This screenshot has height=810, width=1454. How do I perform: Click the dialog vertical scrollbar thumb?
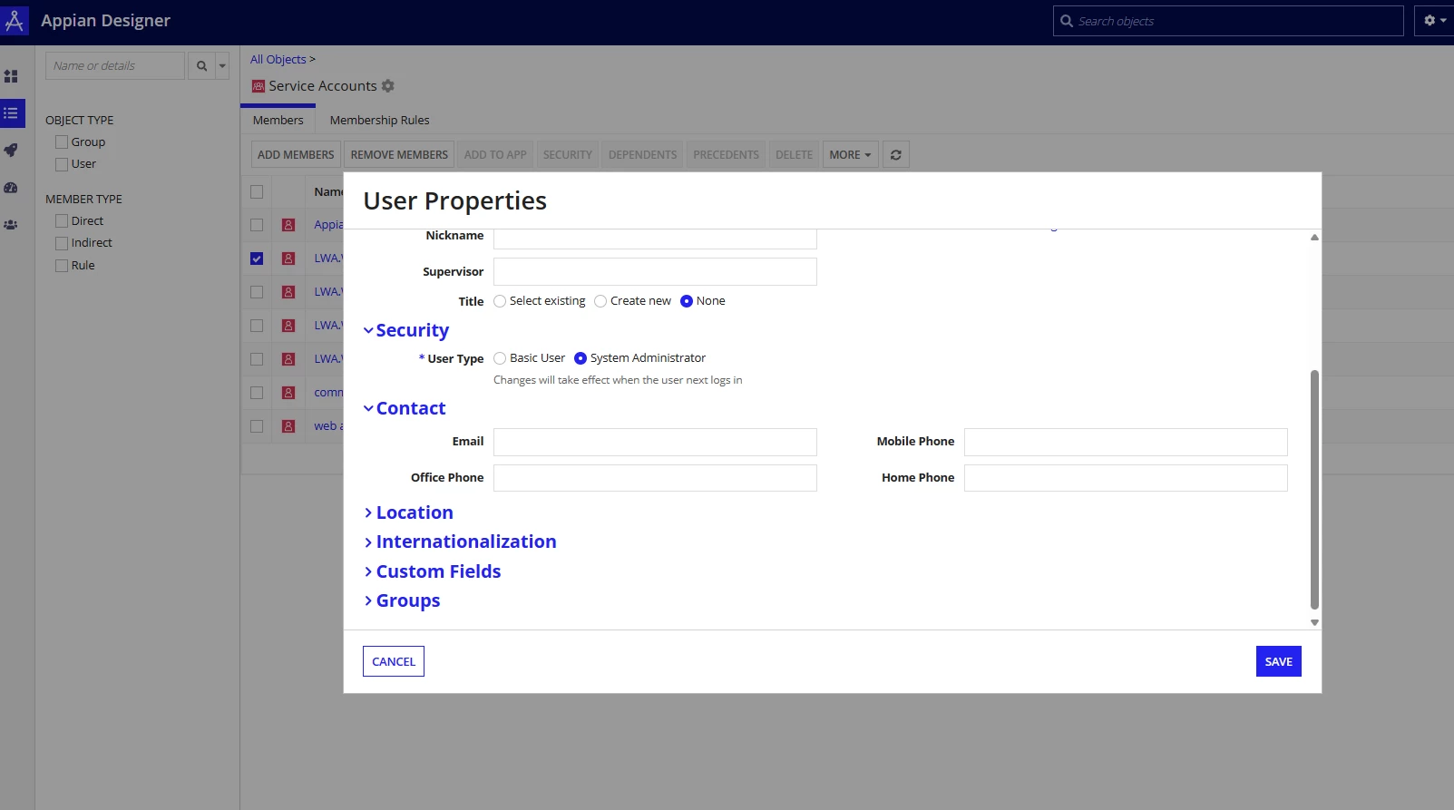tap(1314, 490)
